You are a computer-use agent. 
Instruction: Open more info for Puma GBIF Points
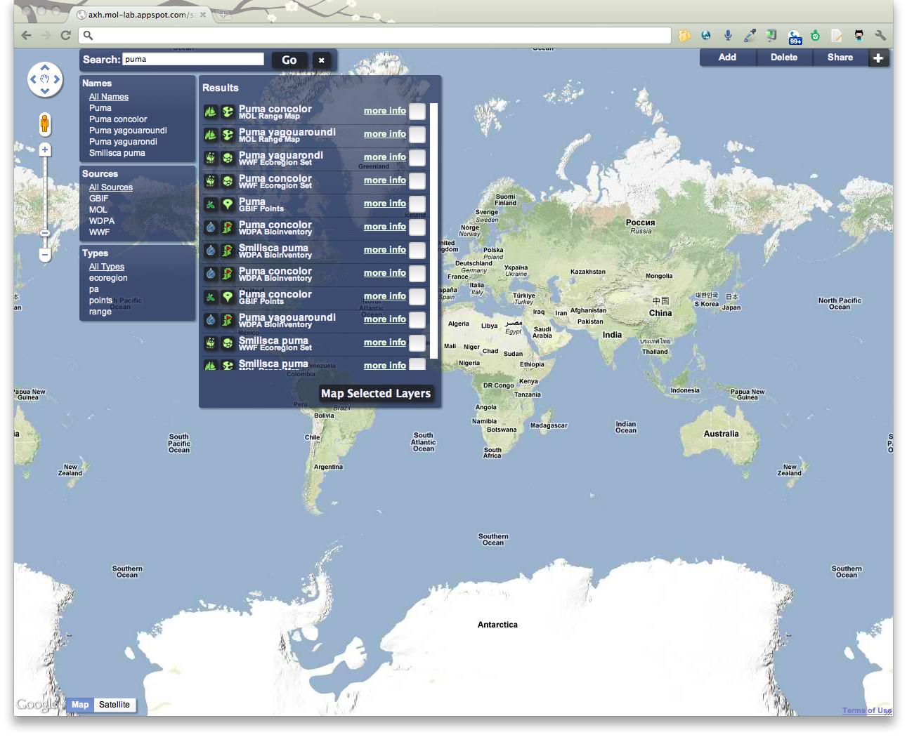(385, 204)
